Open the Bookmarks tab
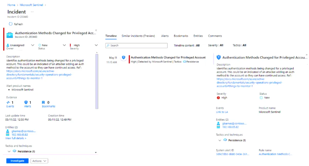Screen dimensions: 309x166 coord(181,36)
